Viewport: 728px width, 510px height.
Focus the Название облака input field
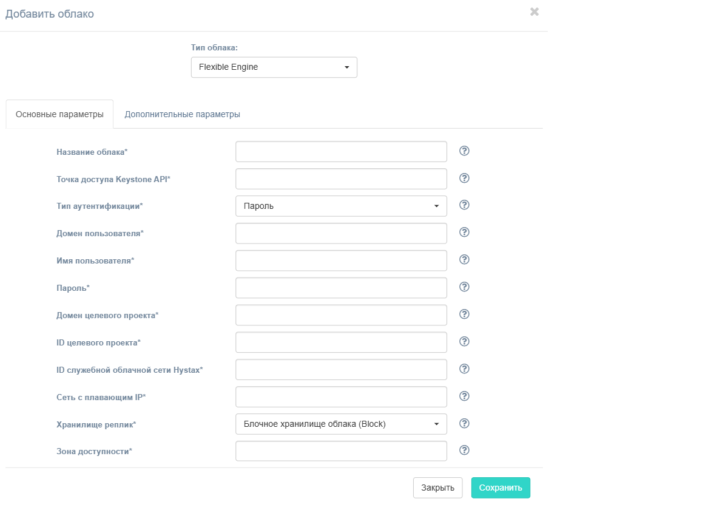[341, 152]
